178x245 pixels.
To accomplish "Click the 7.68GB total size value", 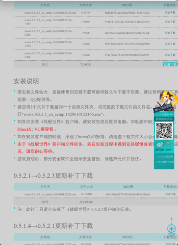I will click(x=85, y=64).
